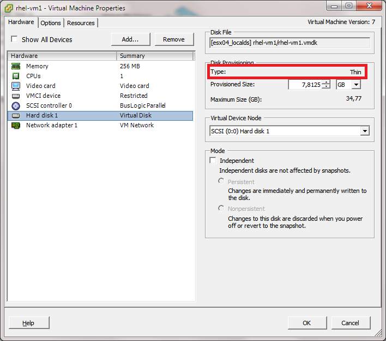The height and width of the screenshot is (341, 386).
Task: Select the Persistent radio button
Action: [221, 181]
